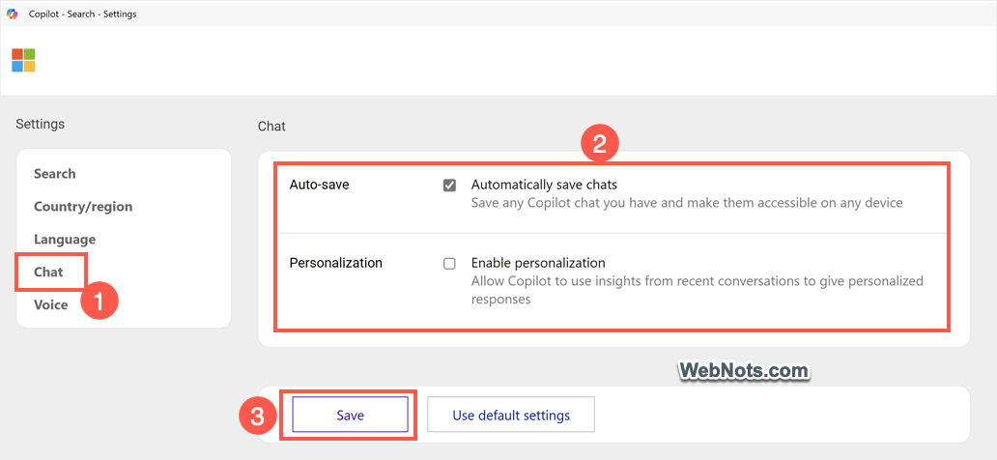Image resolution: width=997 pixels, height=460 pixels.
Task: Click the Settings heading in sidebar
Action: coord(40,124)
